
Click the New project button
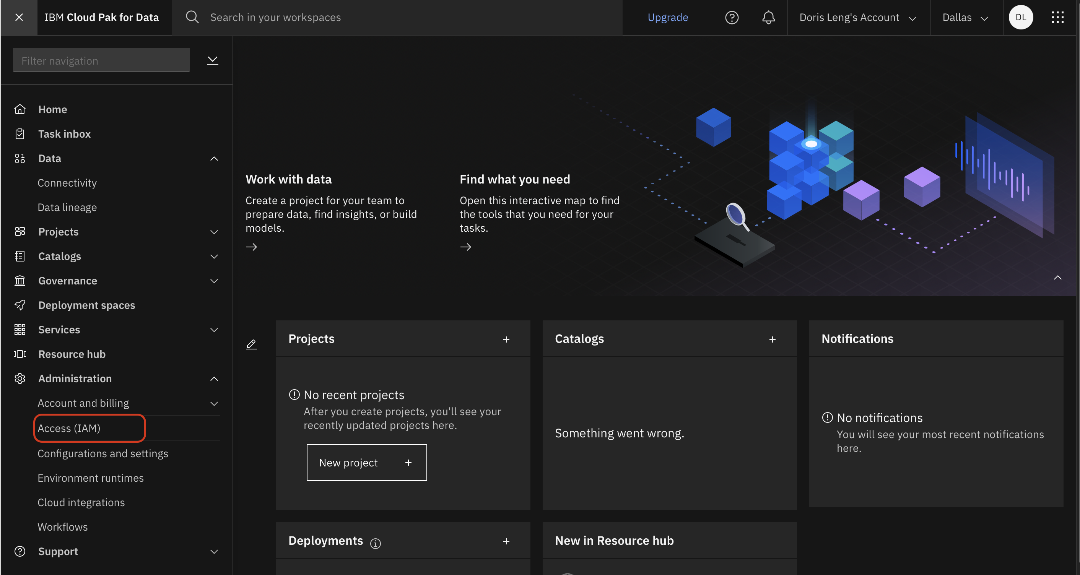click(x=366, y=462)
